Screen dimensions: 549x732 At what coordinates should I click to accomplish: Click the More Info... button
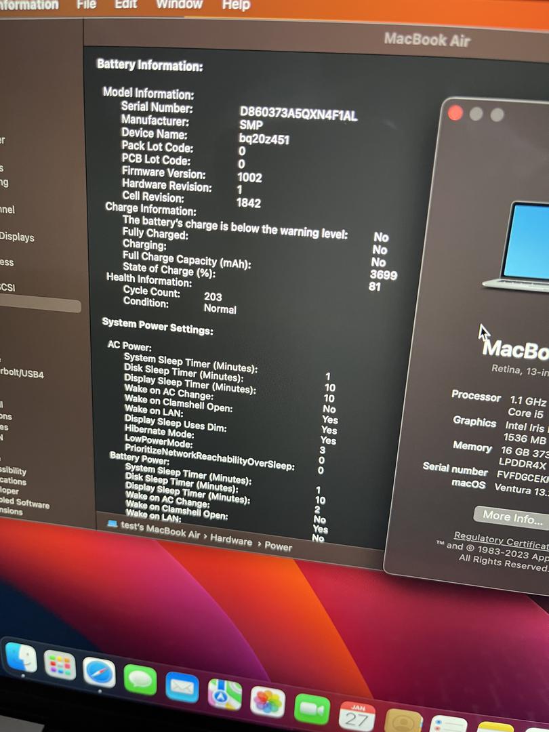(512, 516)
